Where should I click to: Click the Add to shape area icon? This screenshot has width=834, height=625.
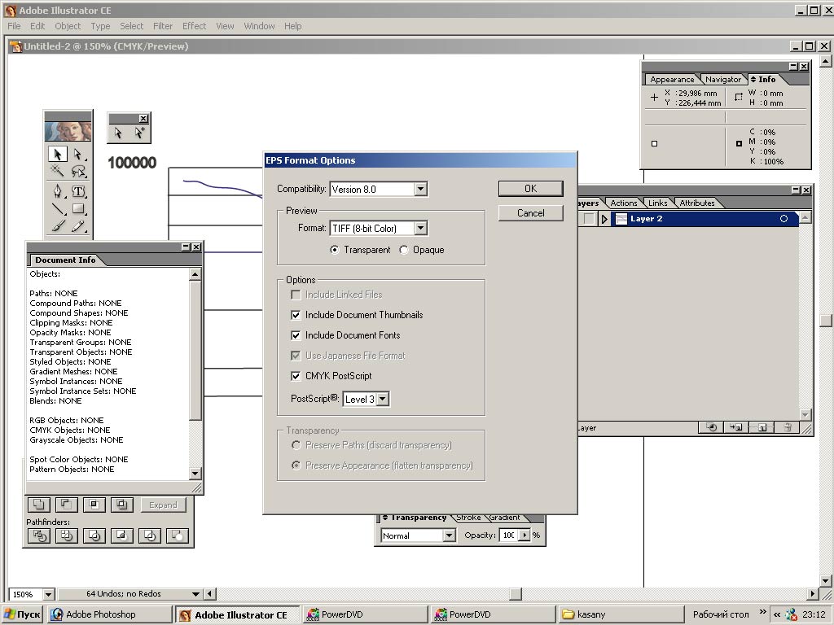click(x=39, y=505)
